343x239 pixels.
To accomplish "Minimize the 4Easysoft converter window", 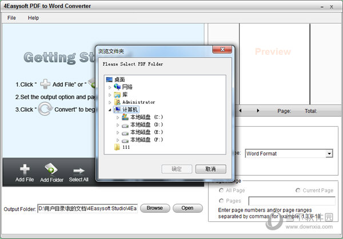I will [x=322, y=7].
